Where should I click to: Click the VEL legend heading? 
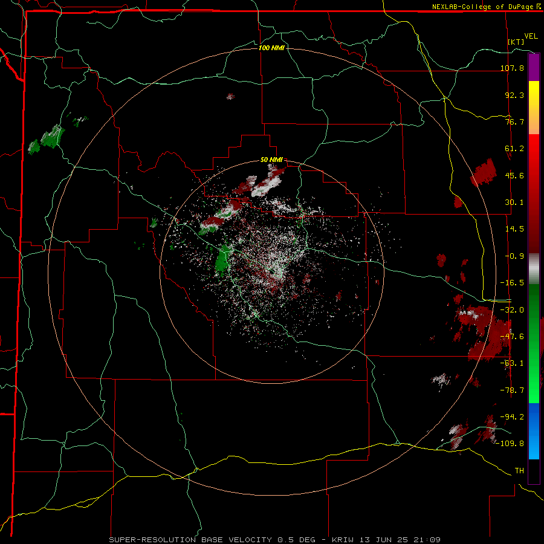531,36
